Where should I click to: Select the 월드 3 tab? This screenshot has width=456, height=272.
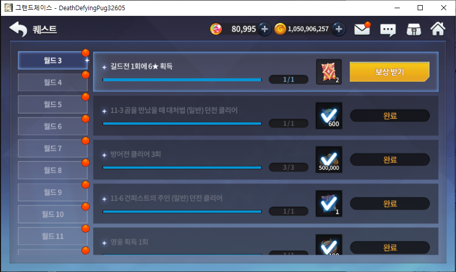53,60
